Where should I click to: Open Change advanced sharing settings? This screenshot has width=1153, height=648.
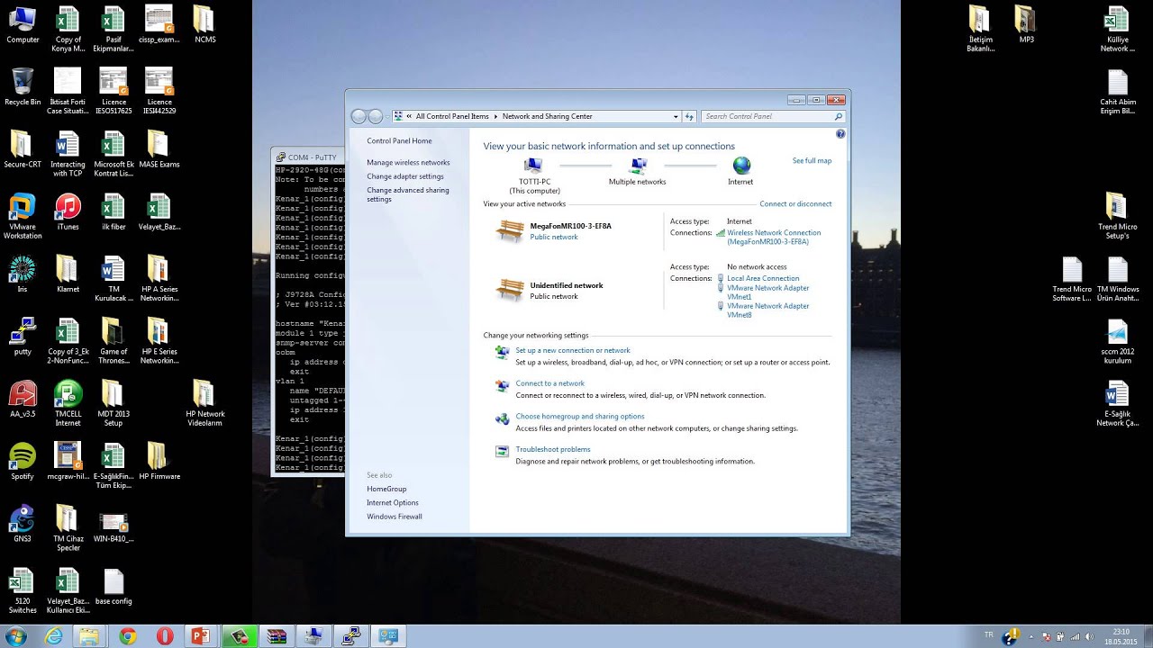point(408,194)
